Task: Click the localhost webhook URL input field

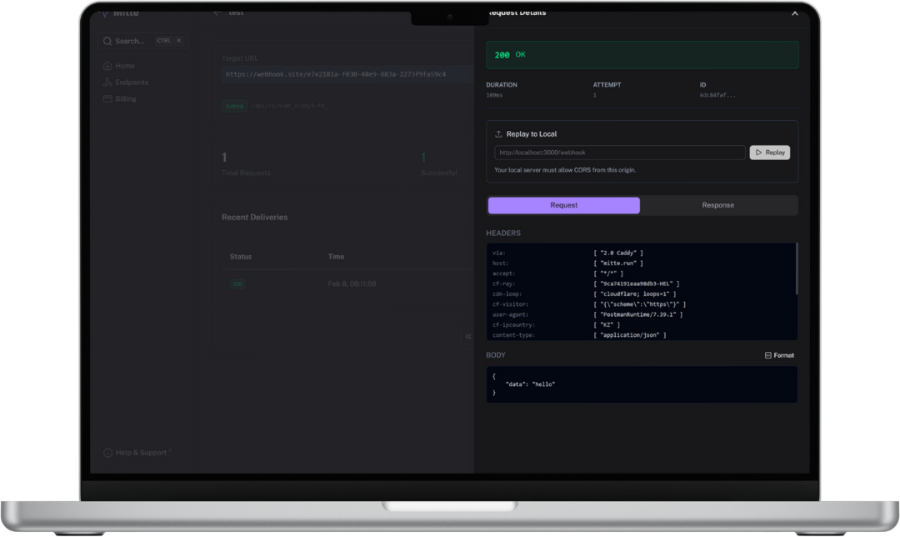Action: (619, 153)
